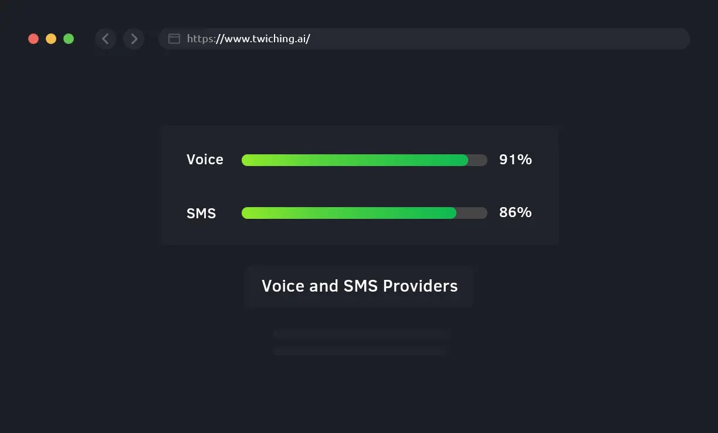Select the twiching.ai URL address field
Screen dimensions: 718x433
[x=424, y=39]
